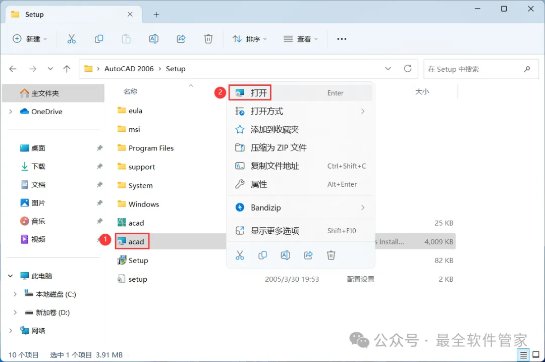545x362 pixels.
Task: Open the 新建 dropdown
Action: coord(30,39)
